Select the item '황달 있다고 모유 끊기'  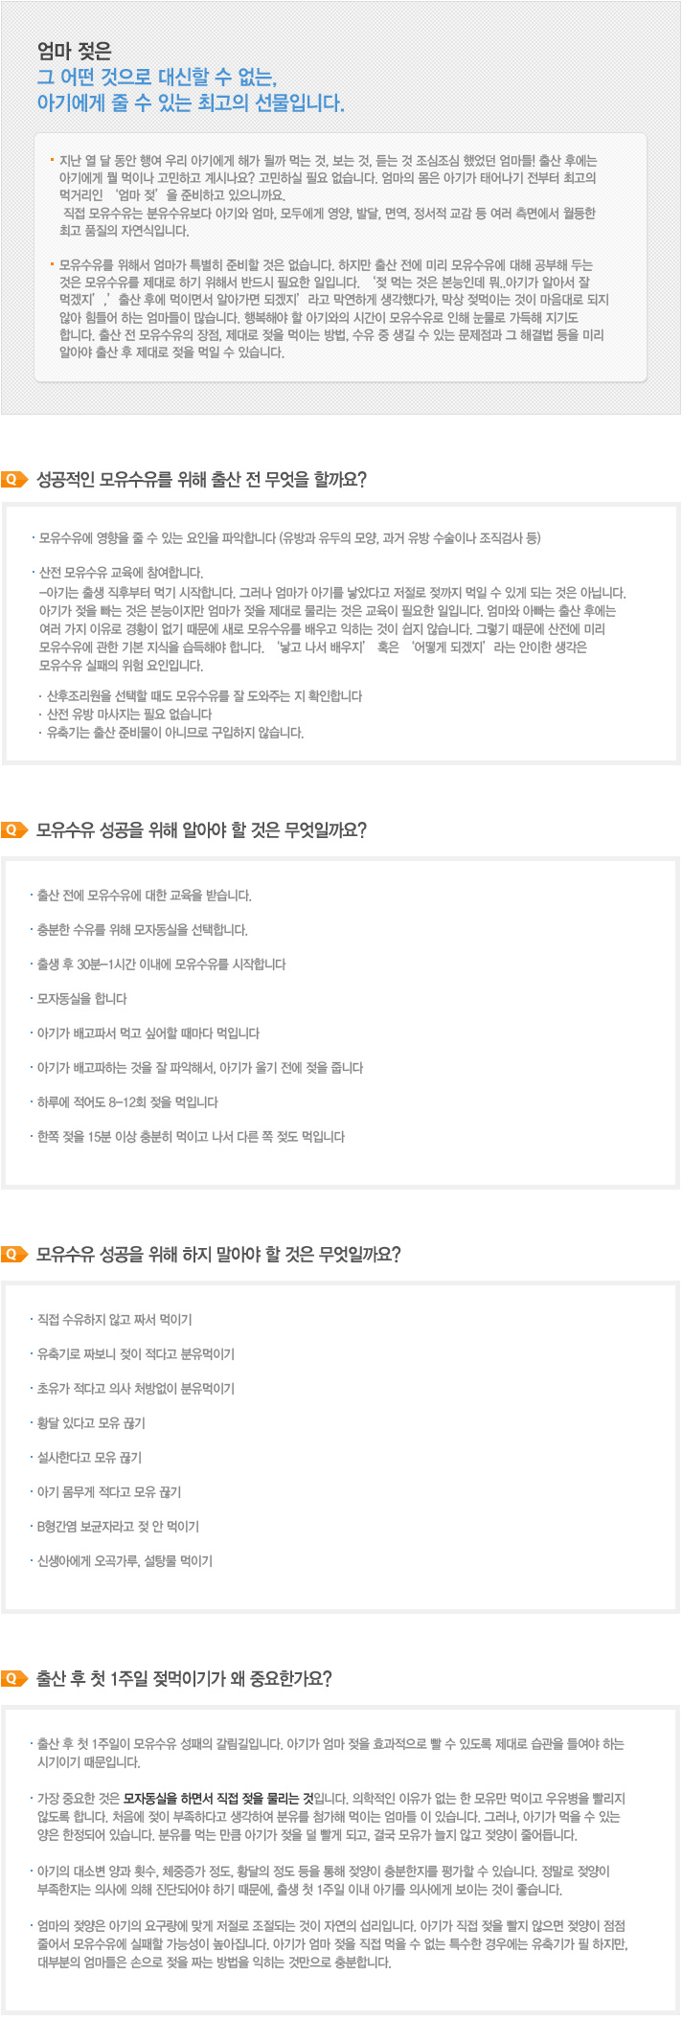coord(91,1423)
